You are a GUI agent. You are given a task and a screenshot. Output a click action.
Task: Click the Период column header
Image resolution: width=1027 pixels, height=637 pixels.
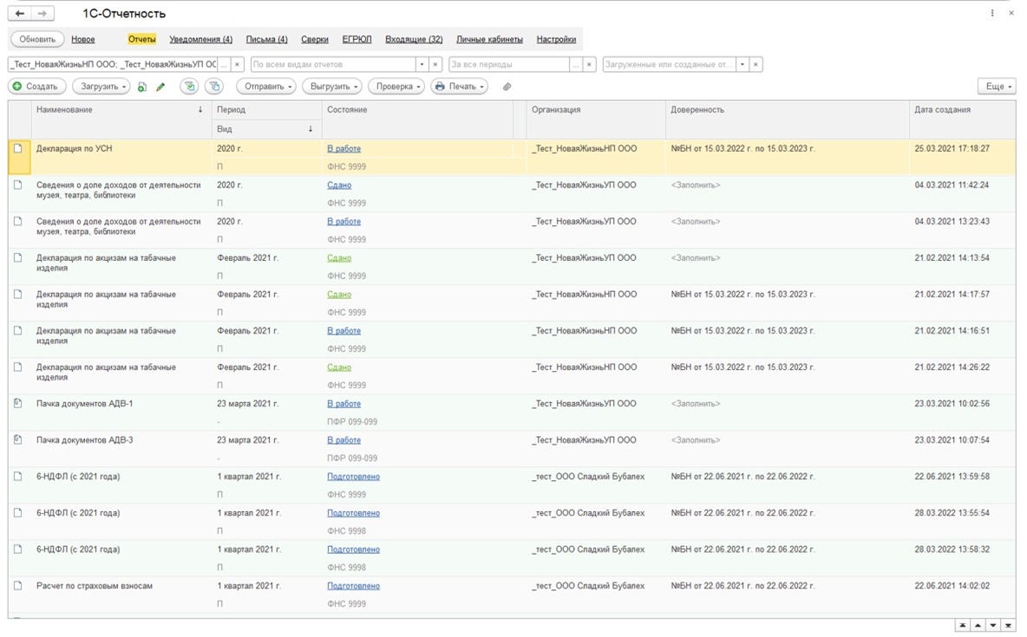pos(266,110)
